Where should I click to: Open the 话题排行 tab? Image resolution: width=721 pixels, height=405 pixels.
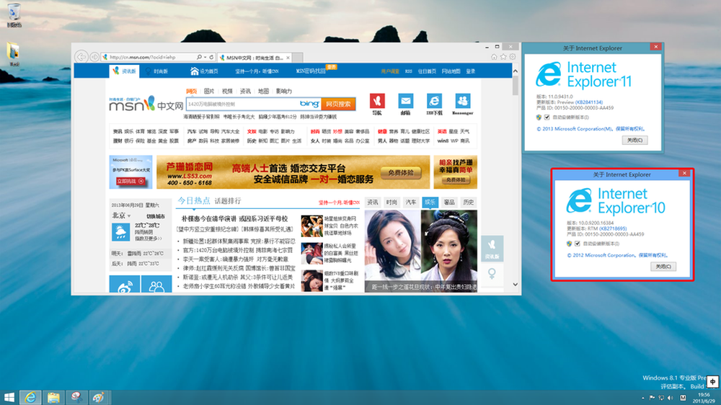click(x=228, y=201)
